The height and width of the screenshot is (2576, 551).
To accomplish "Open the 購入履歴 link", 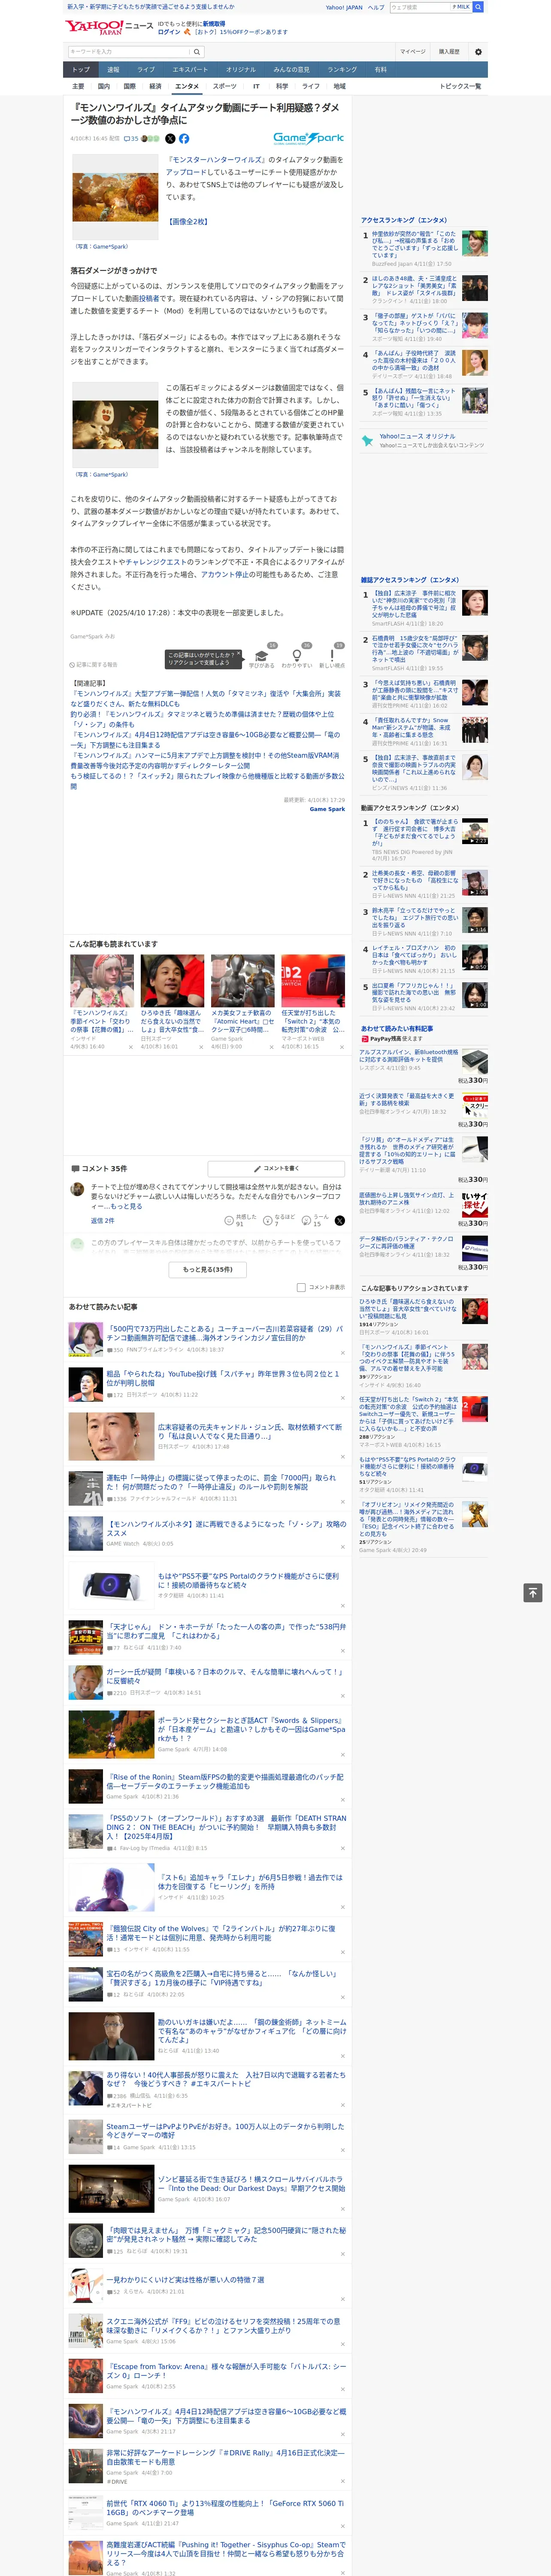I will tap(449, 51).
